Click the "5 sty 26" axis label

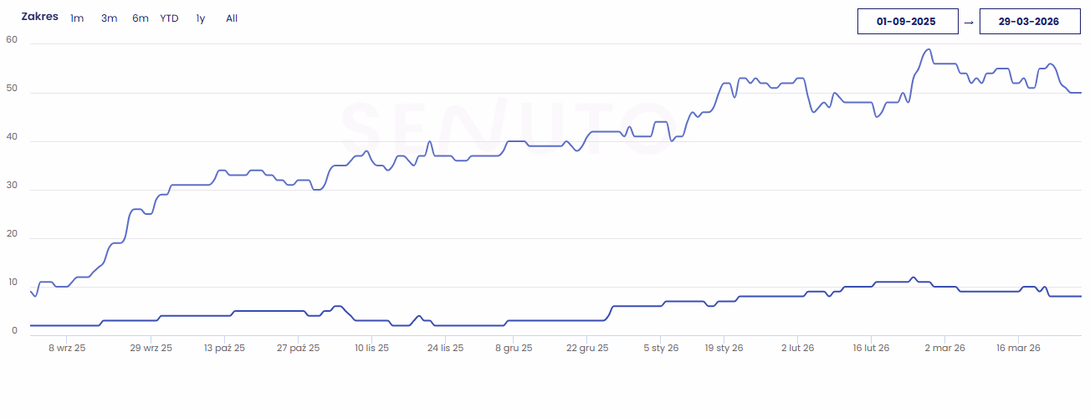(x=661, y=348)
